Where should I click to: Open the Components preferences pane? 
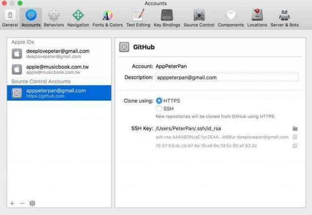pyautogui.click(x=231, y=19)
